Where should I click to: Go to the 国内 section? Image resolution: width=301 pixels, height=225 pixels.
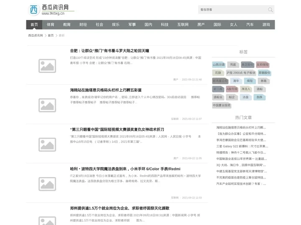(148, 25)
